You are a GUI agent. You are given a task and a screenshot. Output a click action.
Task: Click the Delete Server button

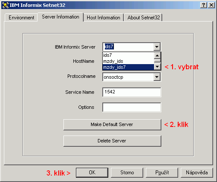[112, 141]
